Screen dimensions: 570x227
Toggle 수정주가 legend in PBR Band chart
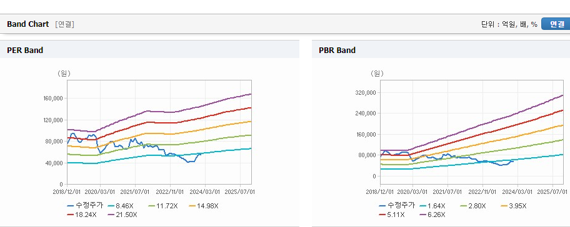coord(397,206)
